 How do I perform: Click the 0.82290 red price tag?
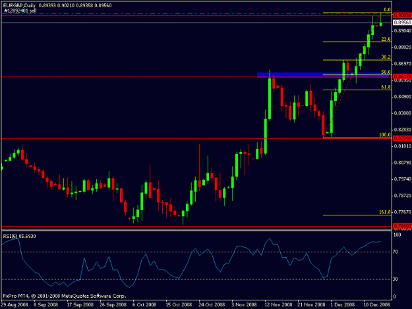coord(402,138)
